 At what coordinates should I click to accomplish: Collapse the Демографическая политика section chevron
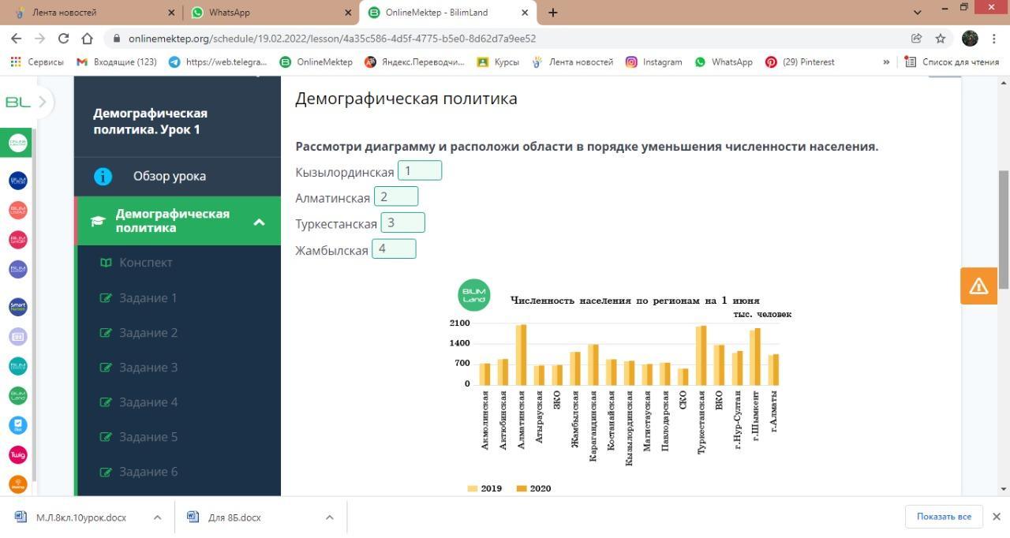pos(259,222)
